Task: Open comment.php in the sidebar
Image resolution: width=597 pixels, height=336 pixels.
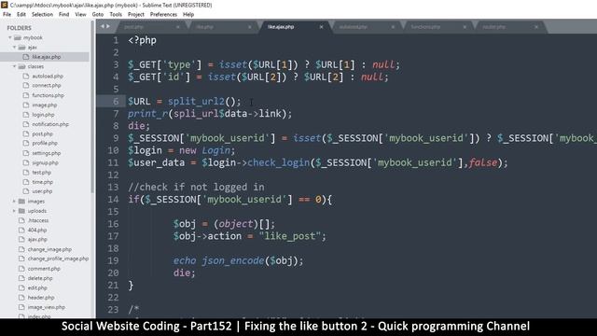Action: coord(44,269)
